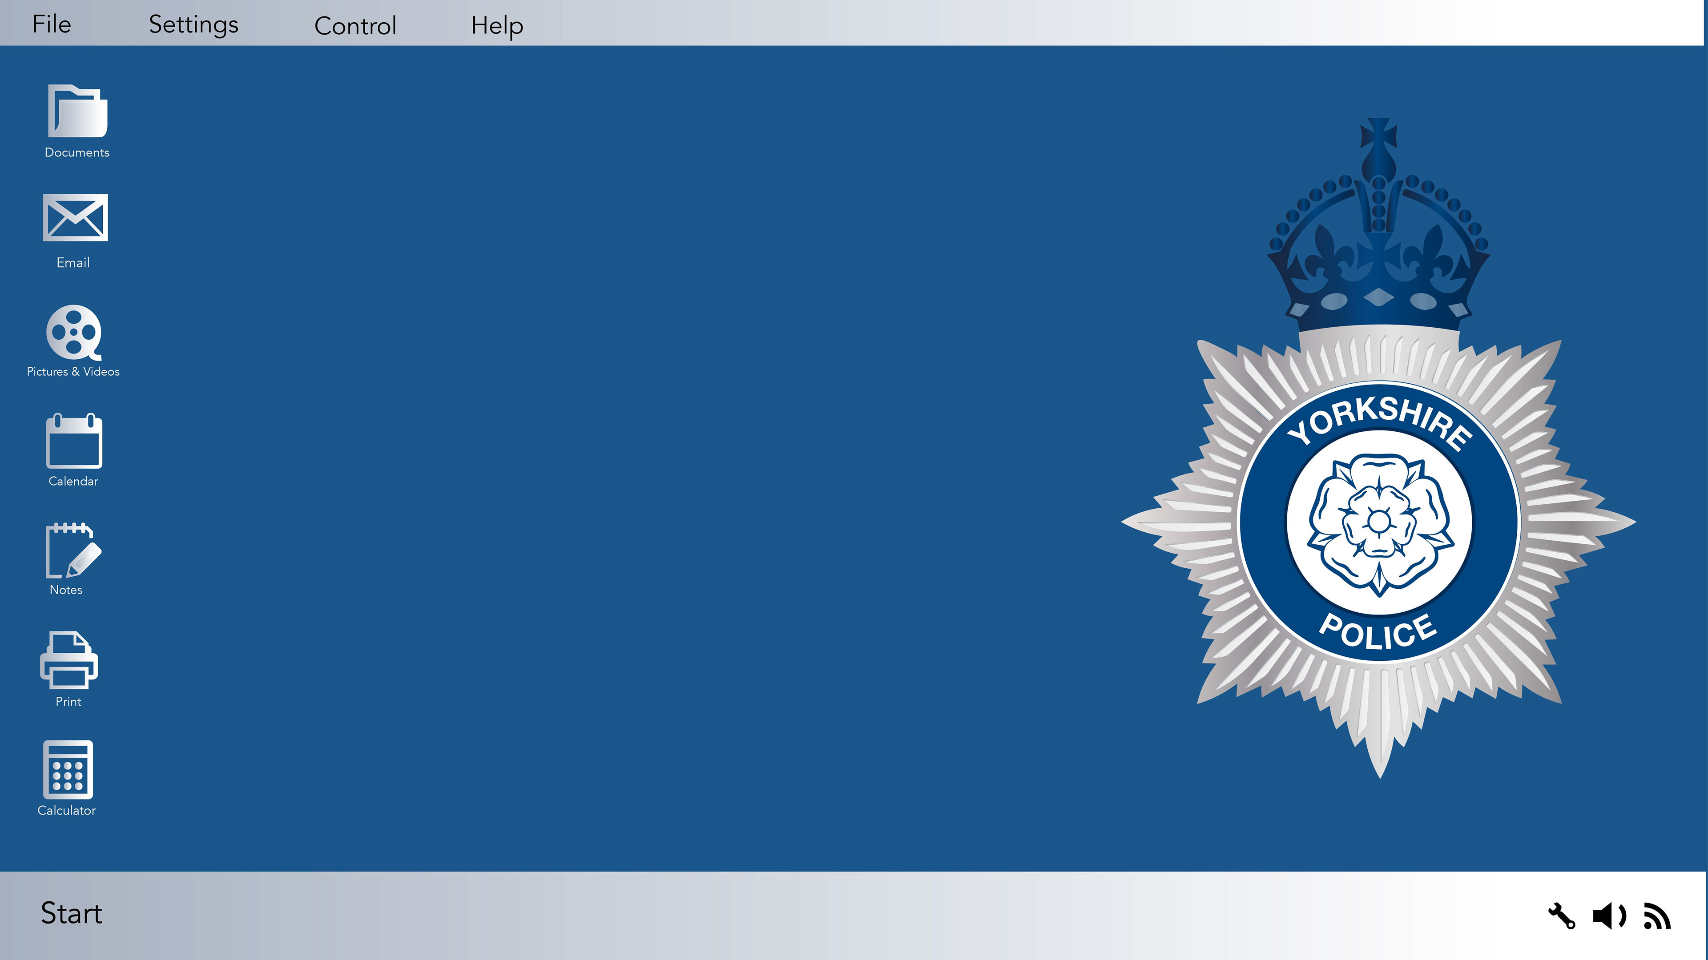Open the File menu
Screen dimensions: 1708x960
52,24
